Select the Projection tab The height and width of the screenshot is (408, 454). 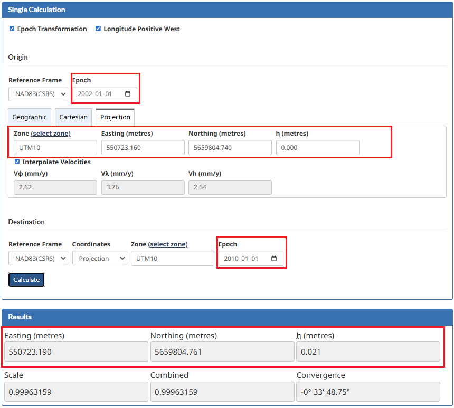(x=115, y=117)
